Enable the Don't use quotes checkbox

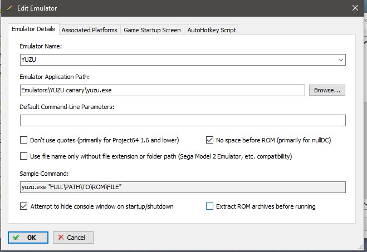(23, 140)
